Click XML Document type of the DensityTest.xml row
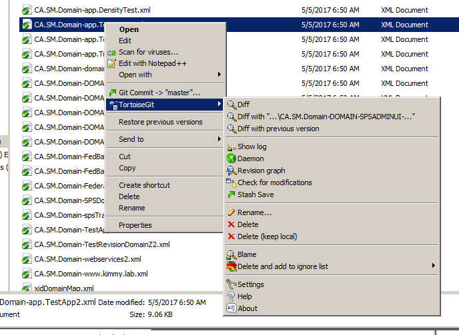459x335 pixels. (404, 10)
